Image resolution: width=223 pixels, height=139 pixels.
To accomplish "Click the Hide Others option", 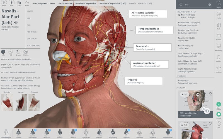I will point(32,32).
